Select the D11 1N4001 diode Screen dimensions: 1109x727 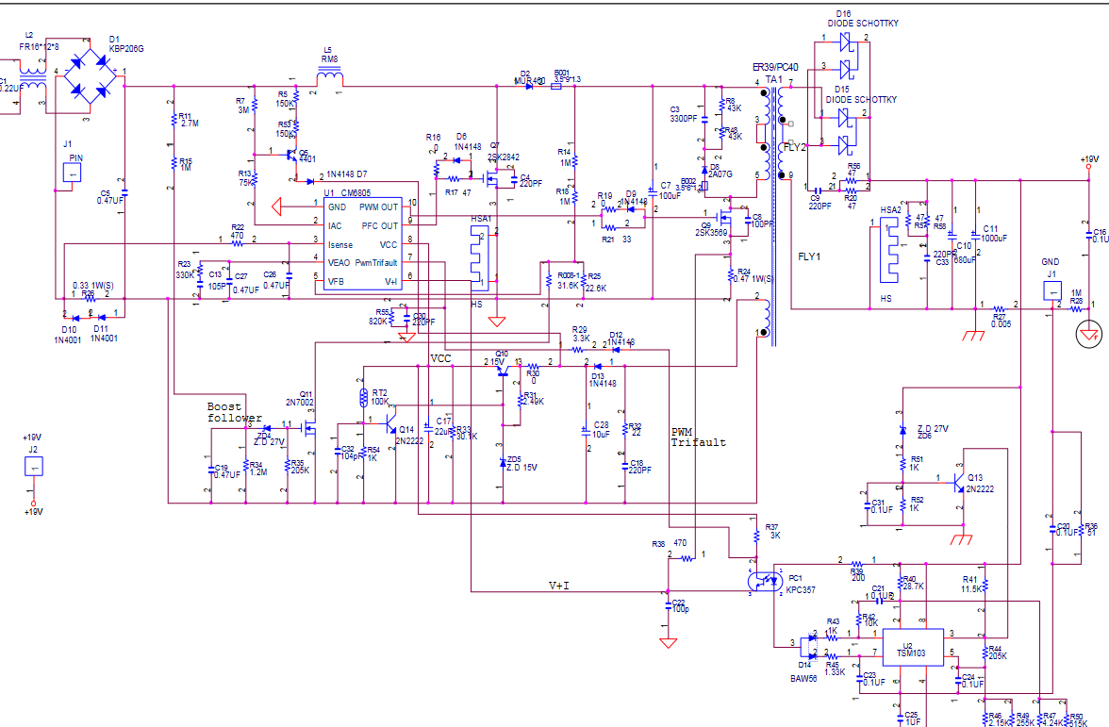tap(101, 318)
